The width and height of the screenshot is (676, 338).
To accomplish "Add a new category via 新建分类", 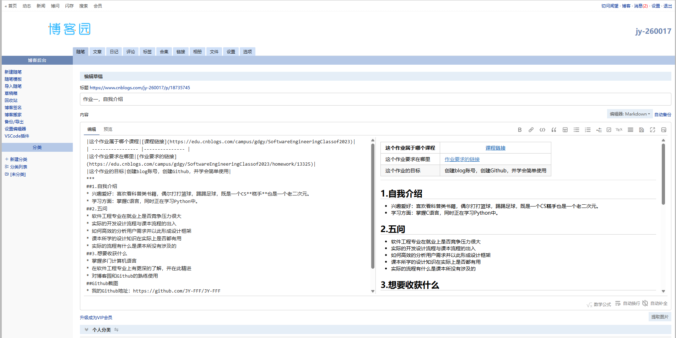I will 16,160.
